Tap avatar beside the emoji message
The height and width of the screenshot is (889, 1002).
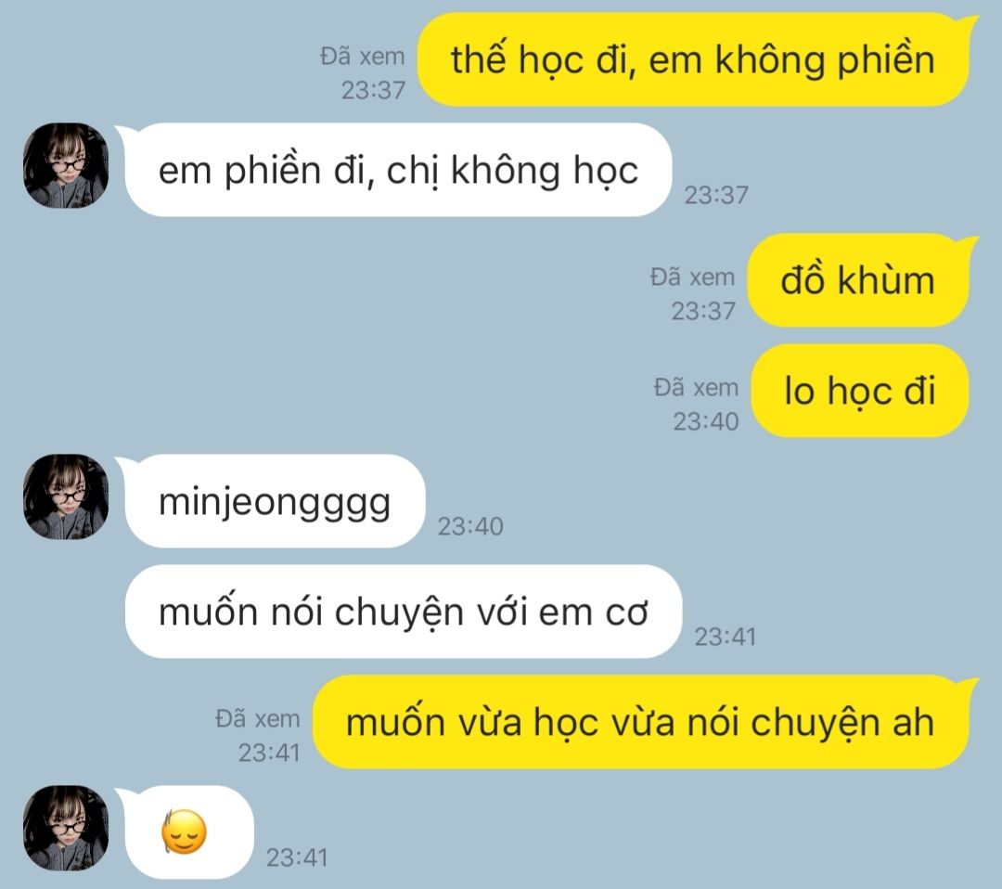pos(66,828)
